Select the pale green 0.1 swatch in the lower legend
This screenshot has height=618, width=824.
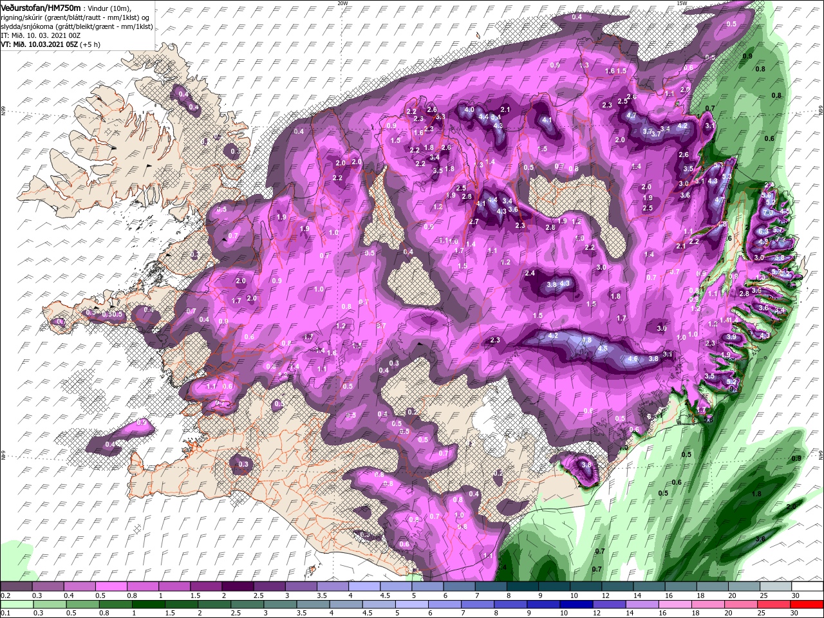(x=17, y=604)
